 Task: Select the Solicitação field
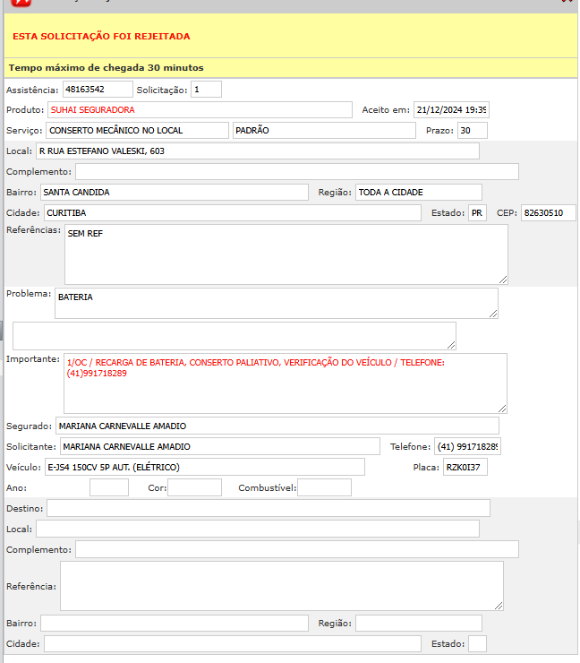[x=206, y=90]
